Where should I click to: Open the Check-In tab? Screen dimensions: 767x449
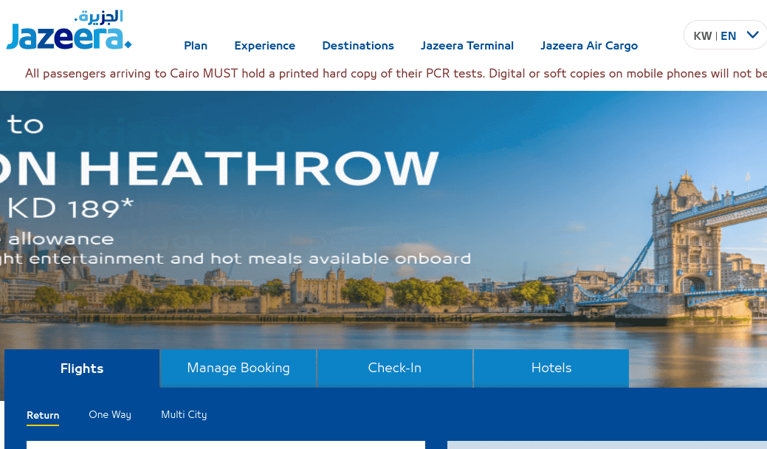coord(395,368)
